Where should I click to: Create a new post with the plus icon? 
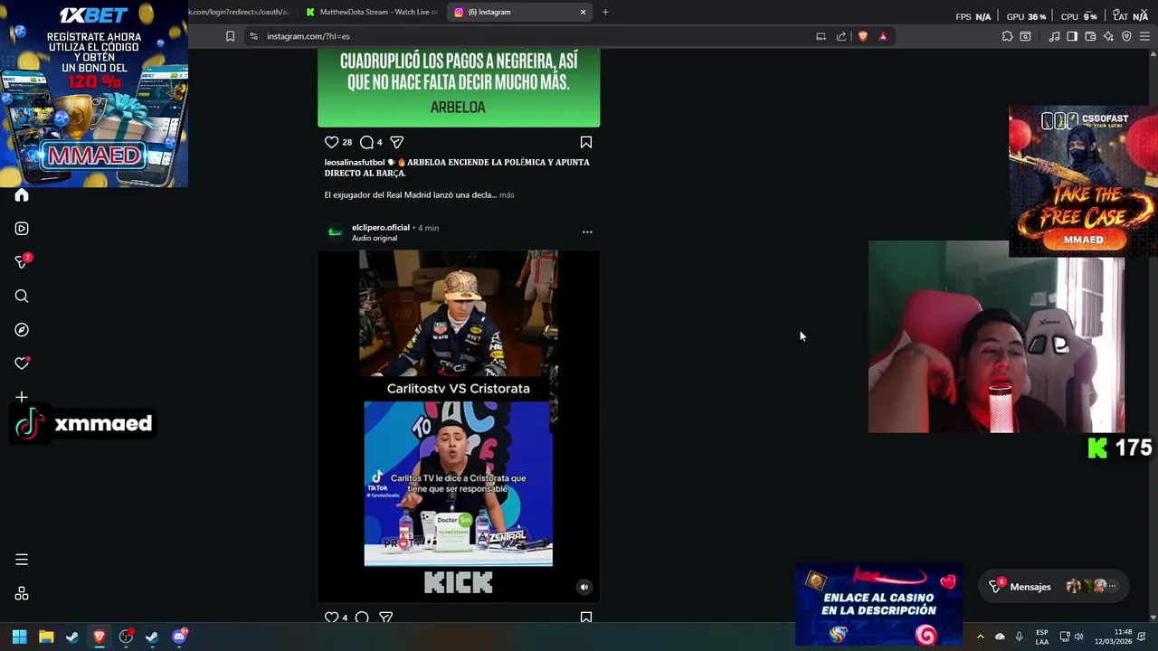(22, 397)
